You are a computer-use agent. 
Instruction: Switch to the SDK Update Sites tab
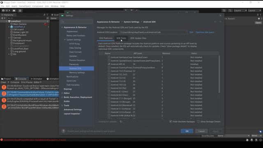pos(138,38)
